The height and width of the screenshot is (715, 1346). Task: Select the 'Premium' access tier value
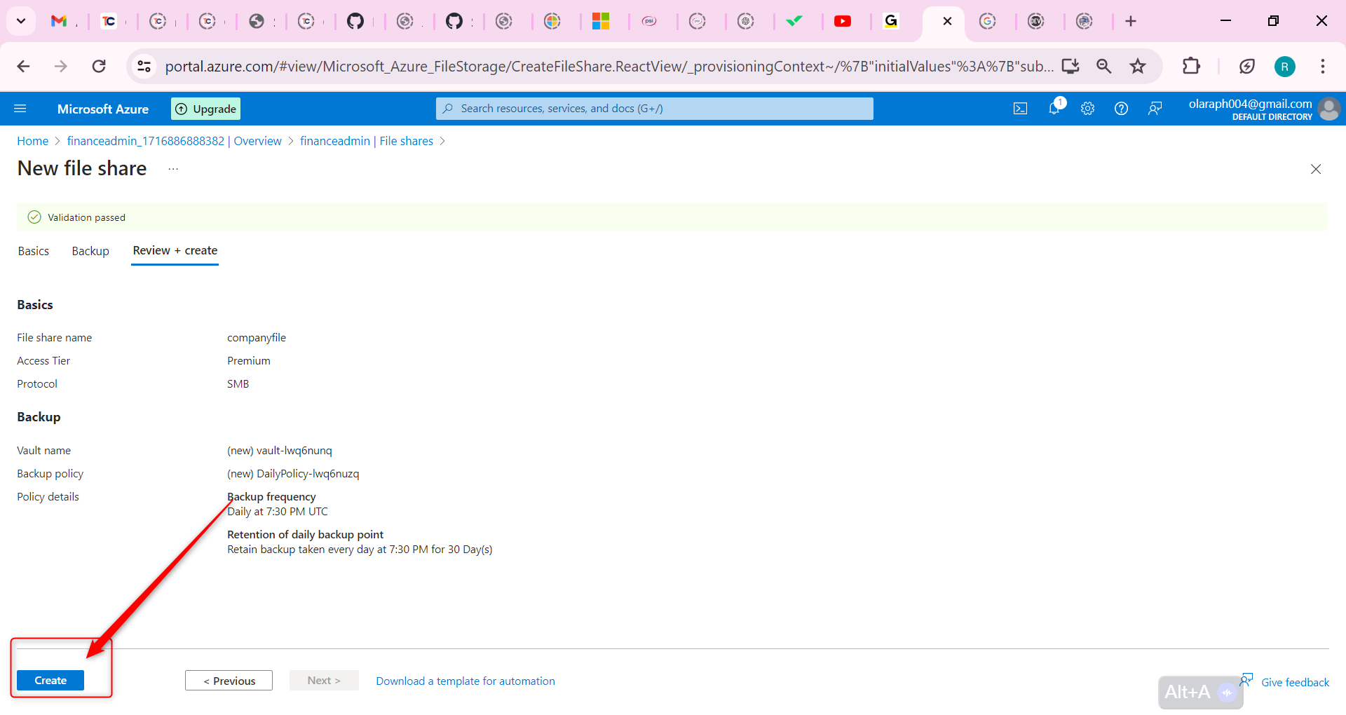pyautogui.click(x=249, y=361)
